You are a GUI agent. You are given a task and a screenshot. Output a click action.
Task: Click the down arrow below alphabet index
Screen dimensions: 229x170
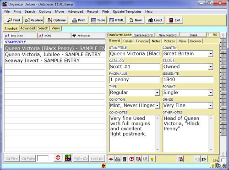pyautogui.click(x=223, y=154)
